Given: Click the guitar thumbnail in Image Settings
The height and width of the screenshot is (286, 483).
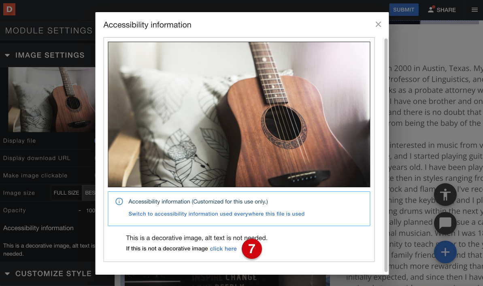Looking at the screenshot, I should (x=52, y=100).
